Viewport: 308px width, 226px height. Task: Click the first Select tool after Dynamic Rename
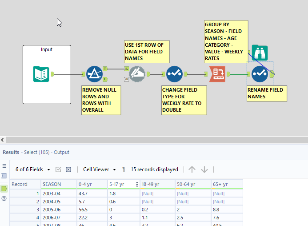[x=174, y=74]
